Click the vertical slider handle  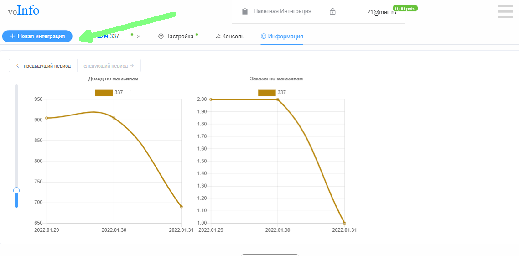click(16, 190)
